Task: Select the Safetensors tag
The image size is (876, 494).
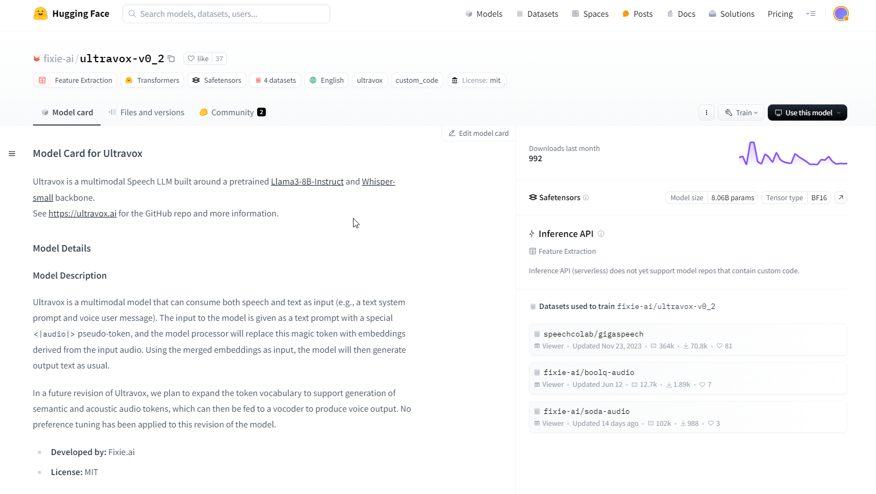Action: [217, 80]
